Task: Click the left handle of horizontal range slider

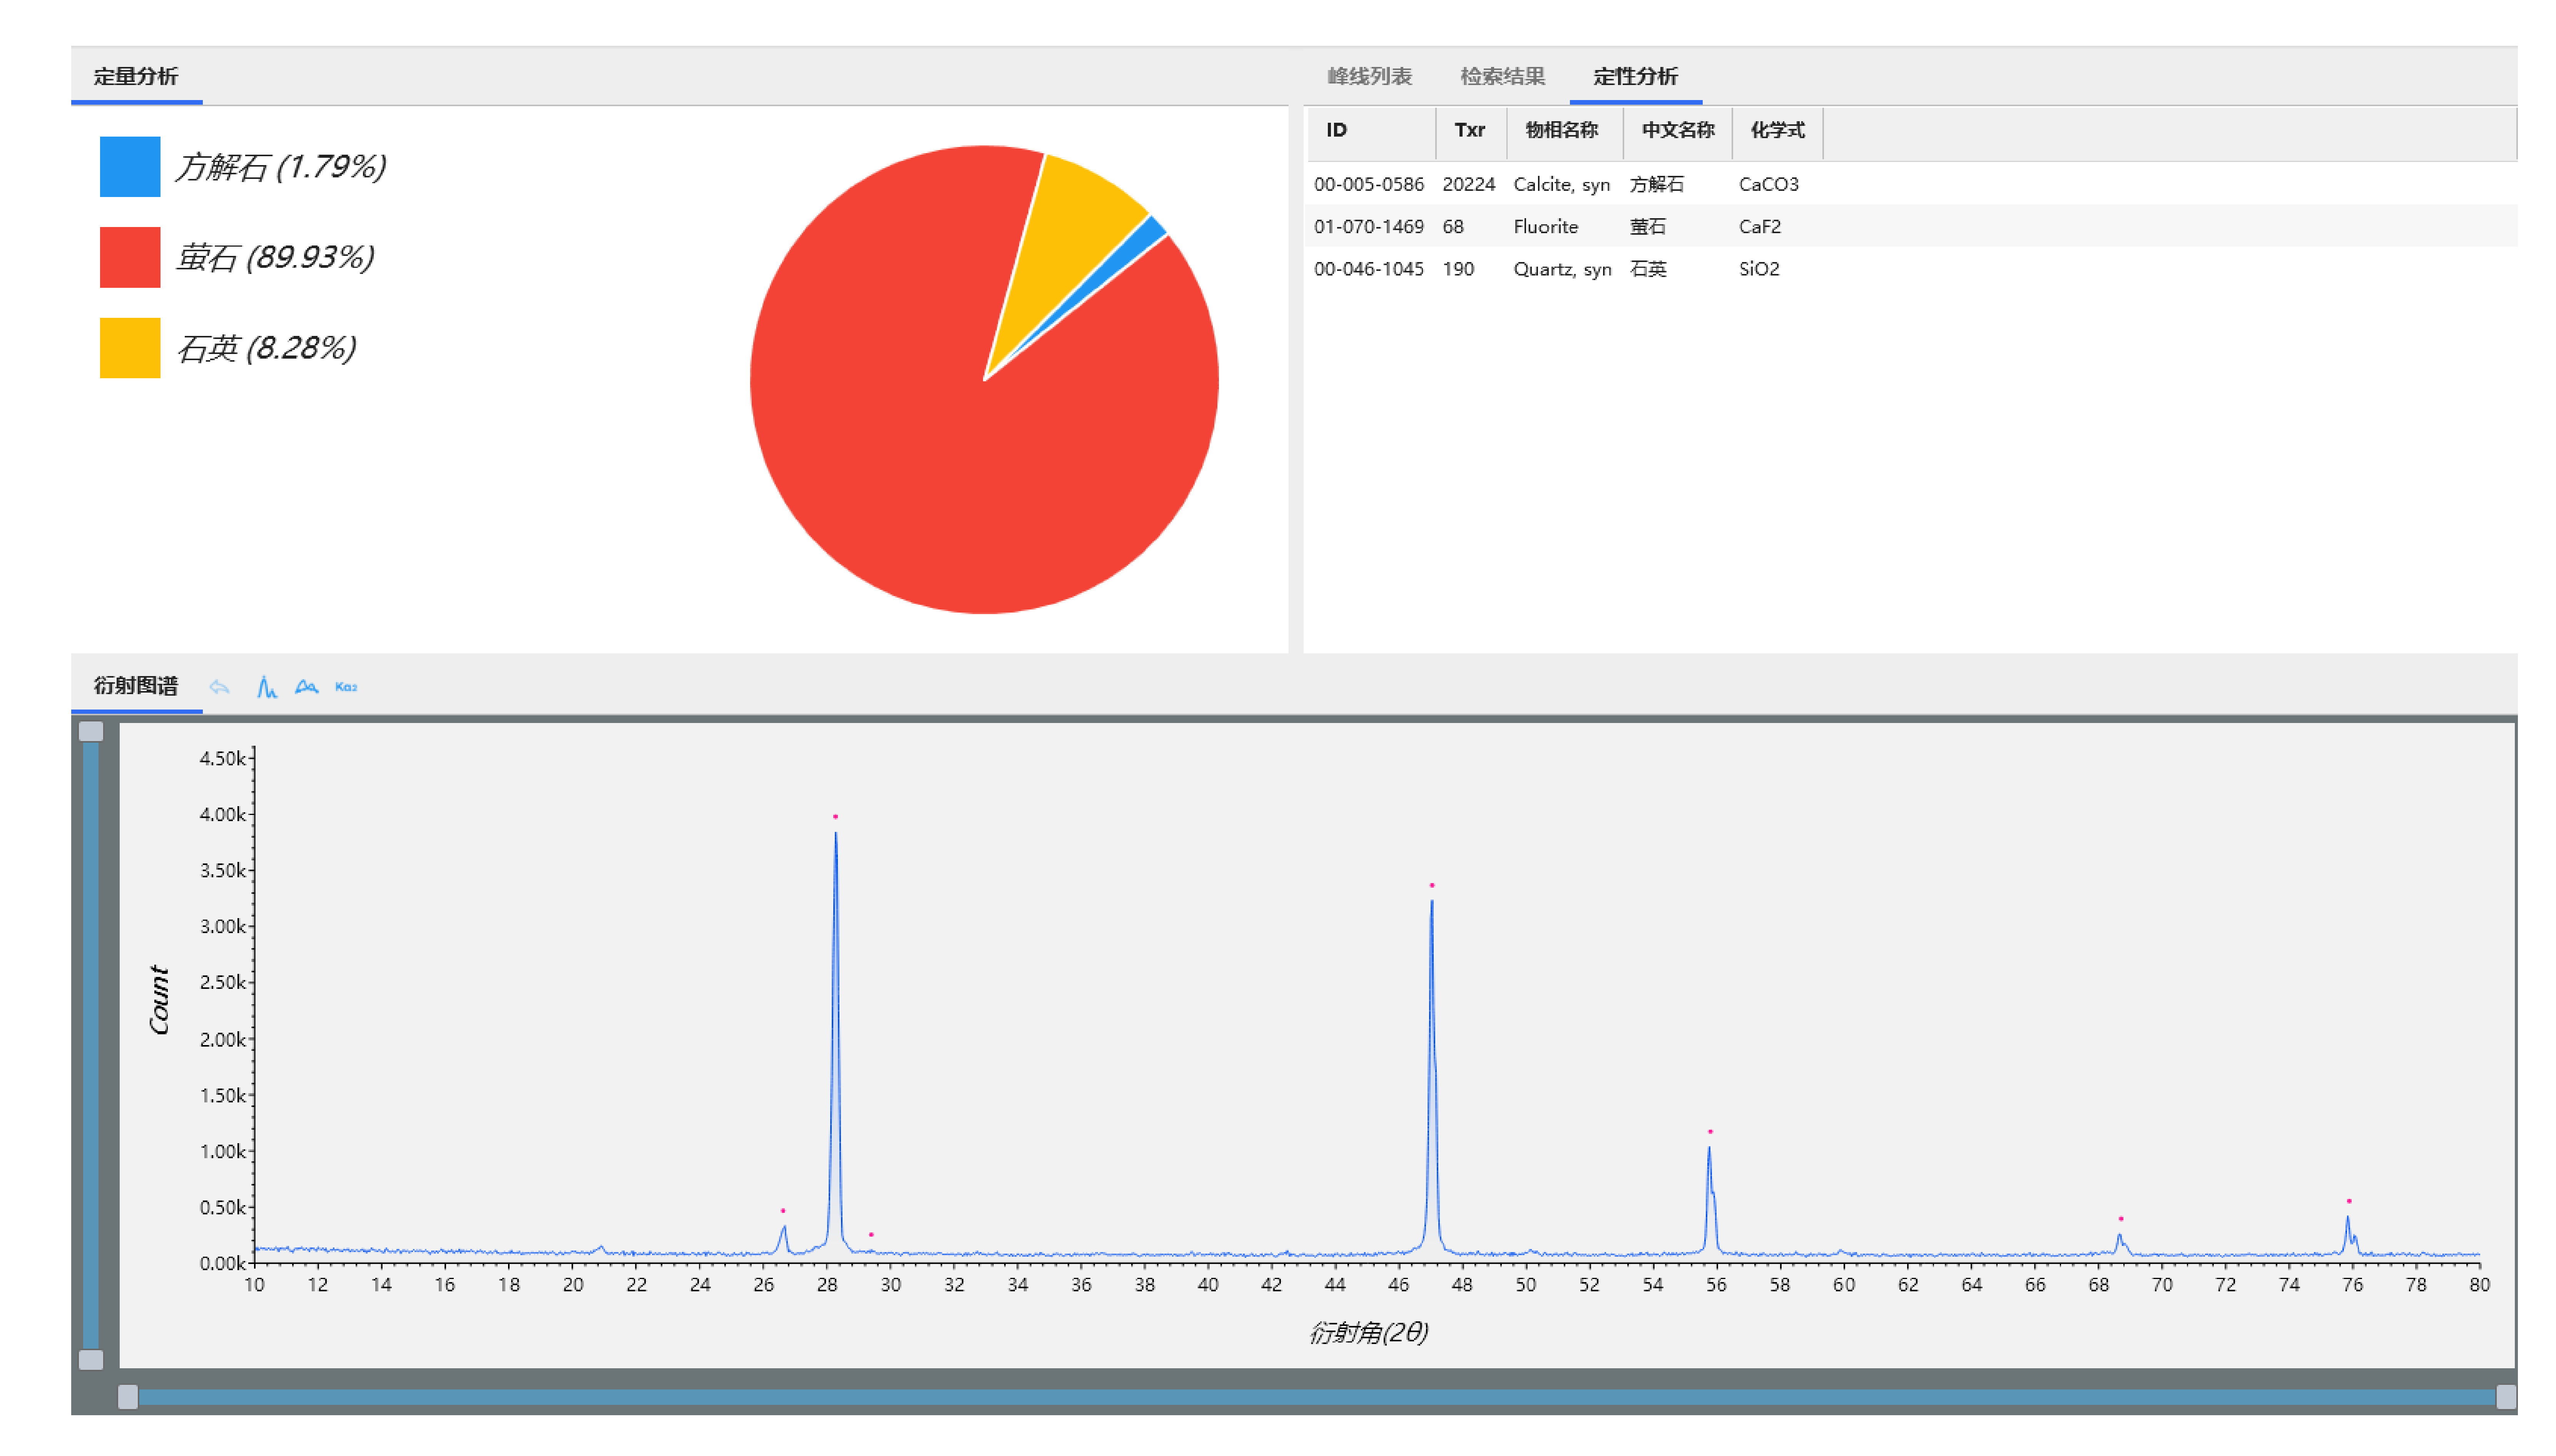Action: pos(128,1397)
